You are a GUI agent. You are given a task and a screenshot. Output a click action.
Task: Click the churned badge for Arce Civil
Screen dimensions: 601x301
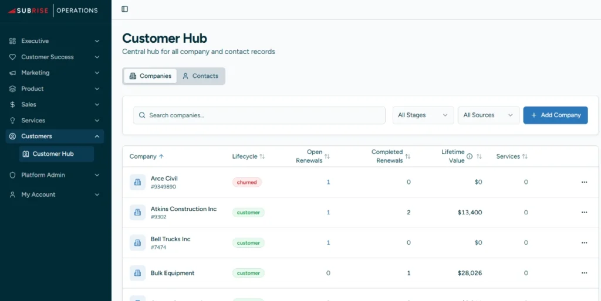coord(247,182)
